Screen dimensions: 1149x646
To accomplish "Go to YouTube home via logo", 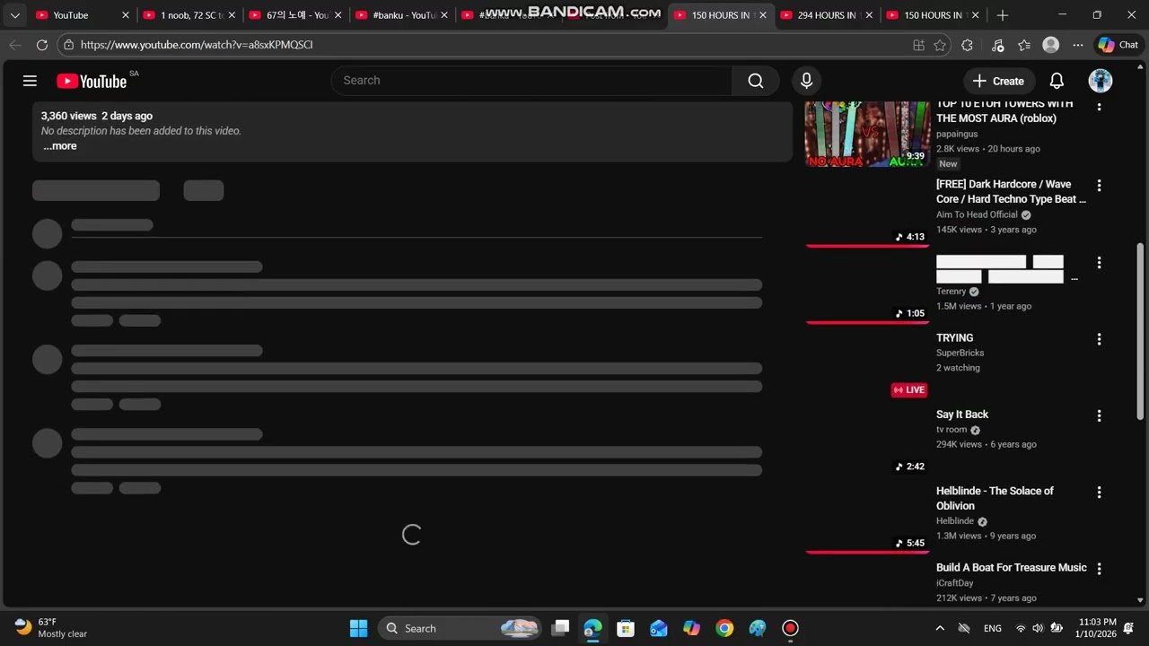I will pyautogui.click(x=92, y=82).
